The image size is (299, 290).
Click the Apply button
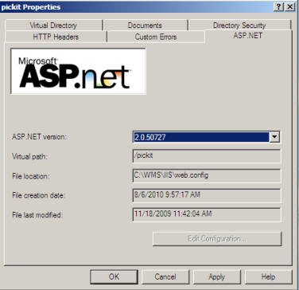(x=217, y=277)
